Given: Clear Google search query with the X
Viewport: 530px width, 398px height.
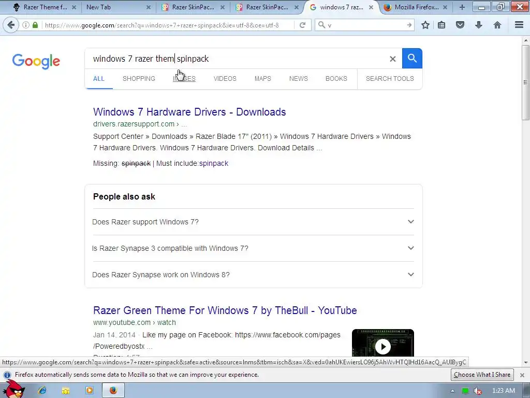Looking at the screenshot, I should 392,59.
